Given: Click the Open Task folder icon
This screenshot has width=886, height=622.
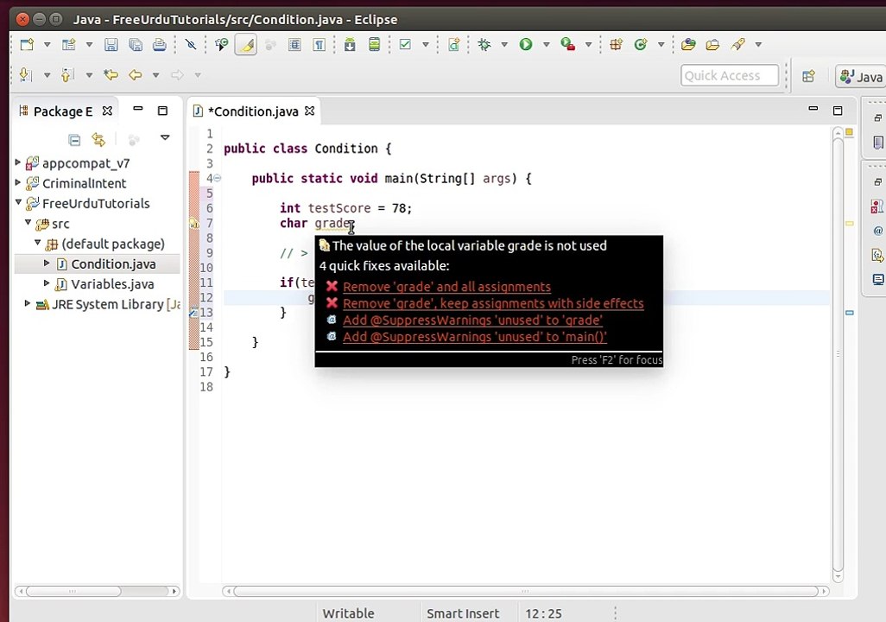Looking at the screenshot, I should pyautogui.click(x=712, y=44).
